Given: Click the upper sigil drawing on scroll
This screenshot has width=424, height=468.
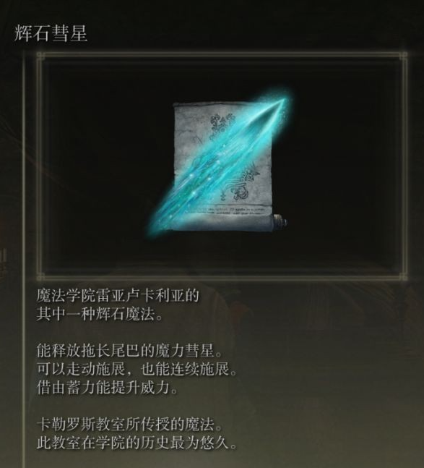Looking at the screenshot, I should 222,125.
